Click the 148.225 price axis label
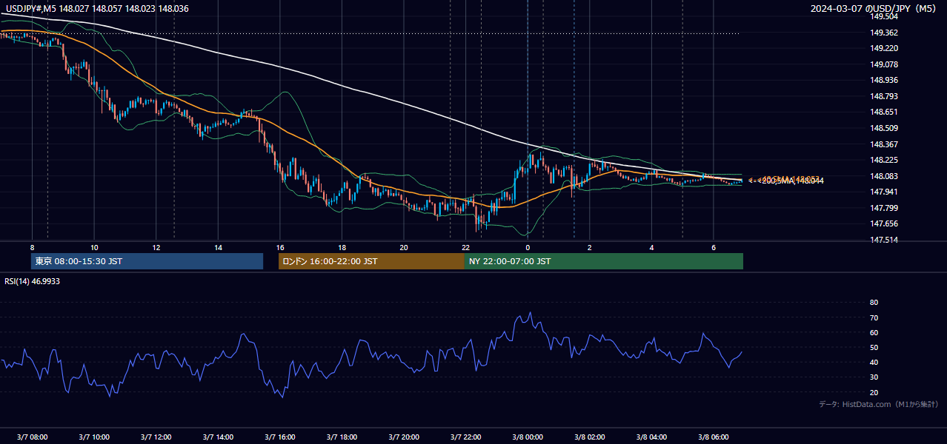This screenshot has height=444, width=947. click(x=883, y=160)
